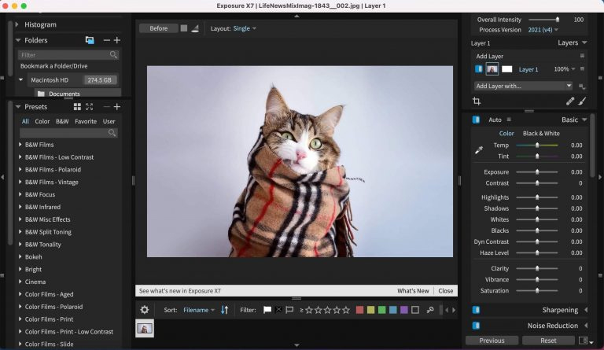
Task: Click the Exposure slider handle
Action: [537, 172]
